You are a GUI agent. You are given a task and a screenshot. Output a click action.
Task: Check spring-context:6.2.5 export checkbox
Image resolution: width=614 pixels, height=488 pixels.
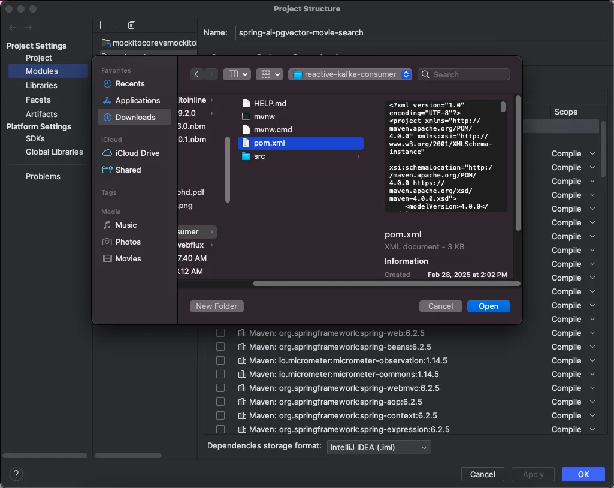(220, 415)
